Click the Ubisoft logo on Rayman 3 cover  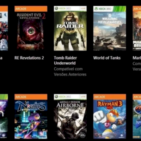[122, 136]
